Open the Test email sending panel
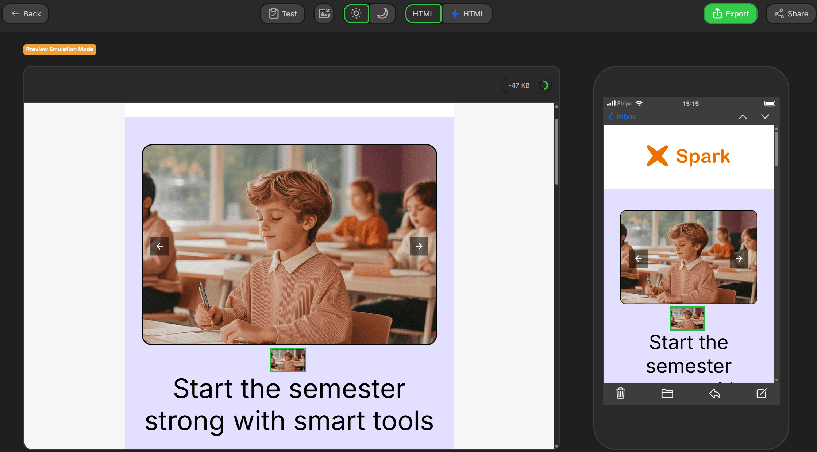Screen dimensions: 817x452 pyautogui.click(x=282, y=13)
